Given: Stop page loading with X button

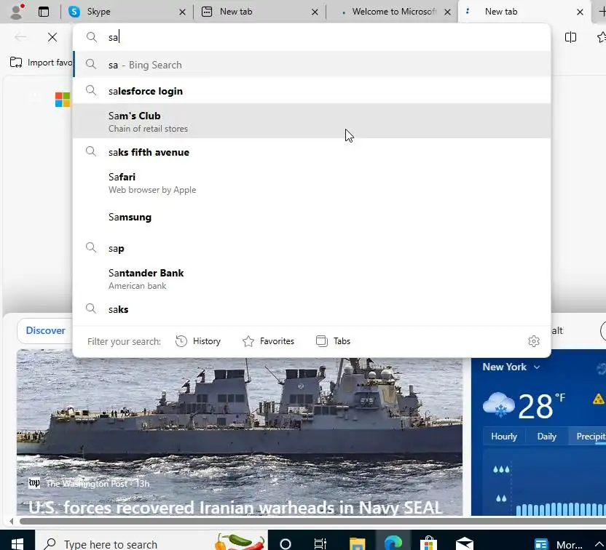Looking at the screenshot, I should 52,37.
